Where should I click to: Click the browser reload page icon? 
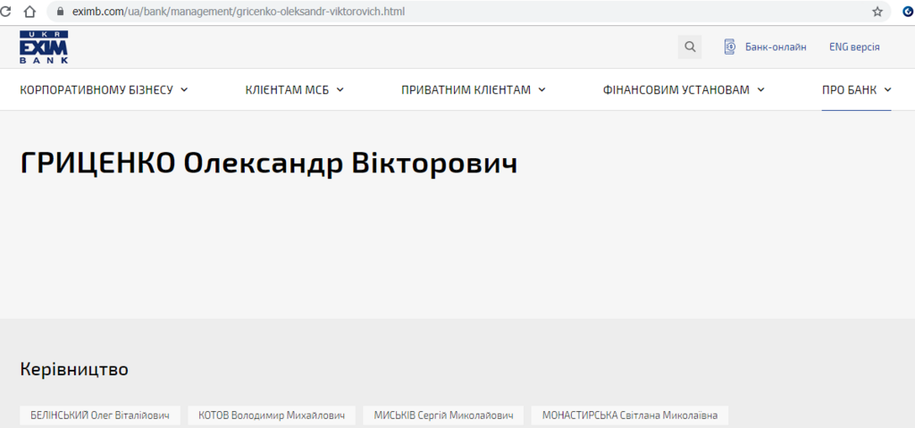coord(6,12)
